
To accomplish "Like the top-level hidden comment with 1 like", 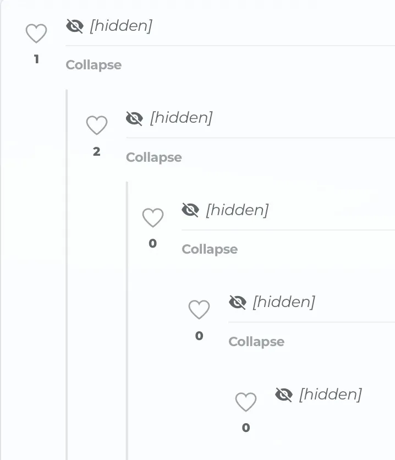I will tap(36, 34).
